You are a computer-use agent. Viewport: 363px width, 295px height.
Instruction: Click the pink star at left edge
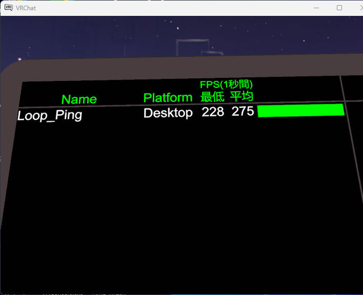[20, 59]
